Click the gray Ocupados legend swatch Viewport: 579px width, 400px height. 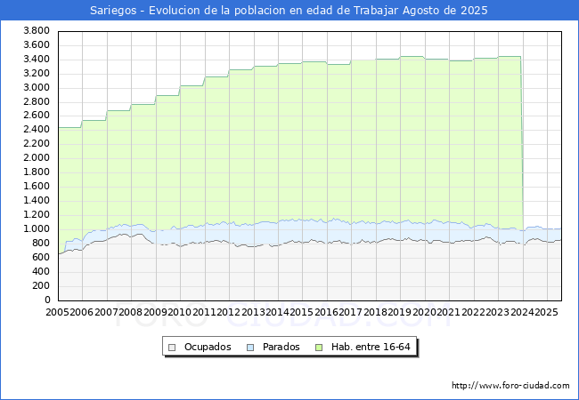tap(173, 347)
